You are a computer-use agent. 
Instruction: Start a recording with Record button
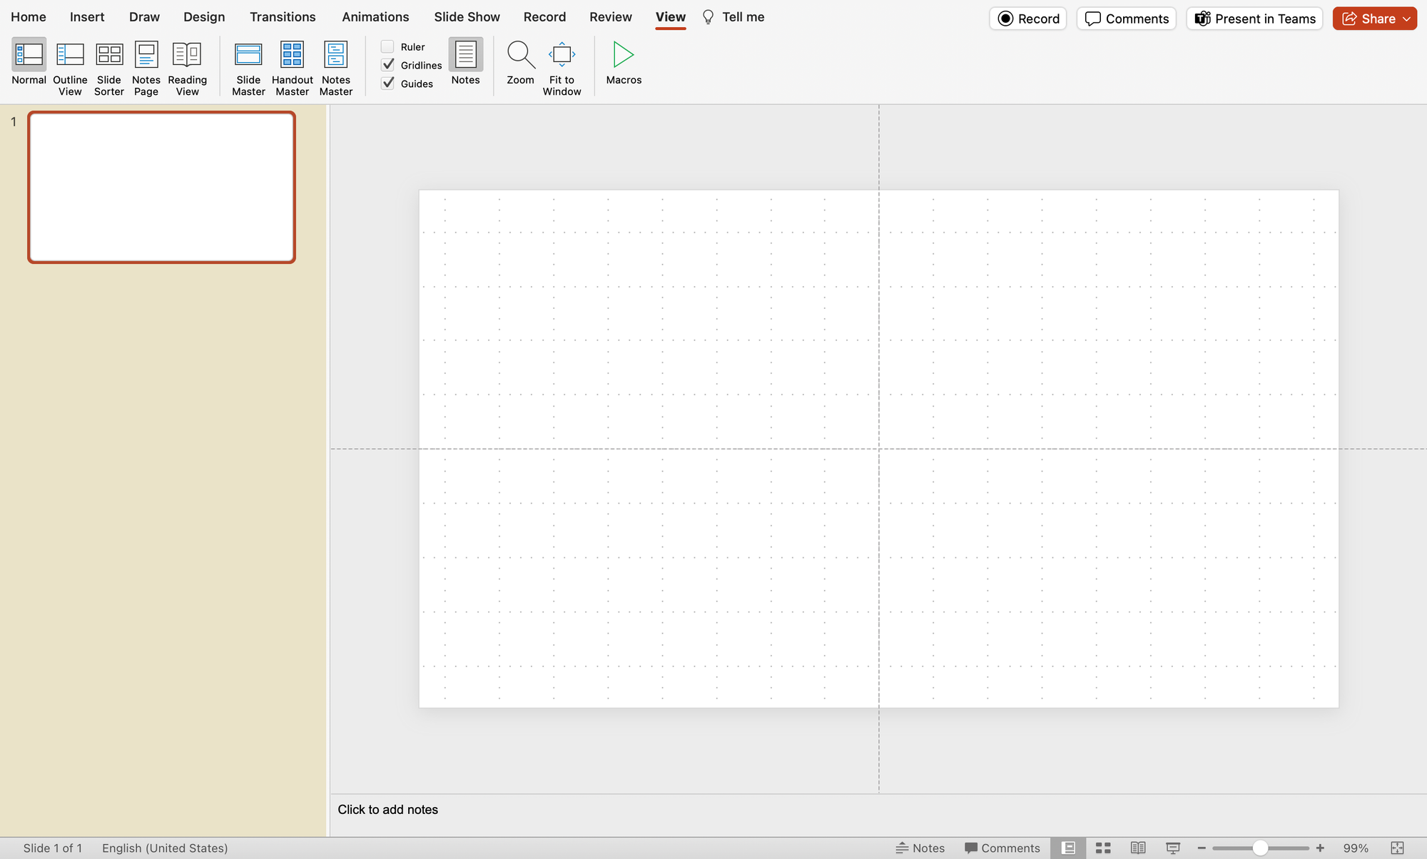(x=1027, y=18)
